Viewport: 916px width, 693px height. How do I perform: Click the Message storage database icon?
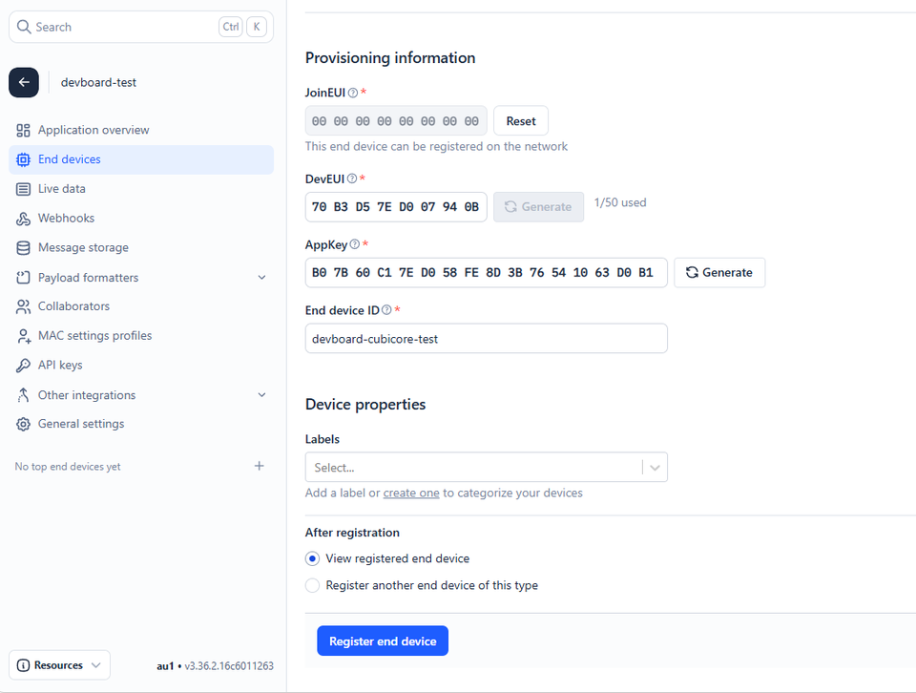click(x=23, y=248)
